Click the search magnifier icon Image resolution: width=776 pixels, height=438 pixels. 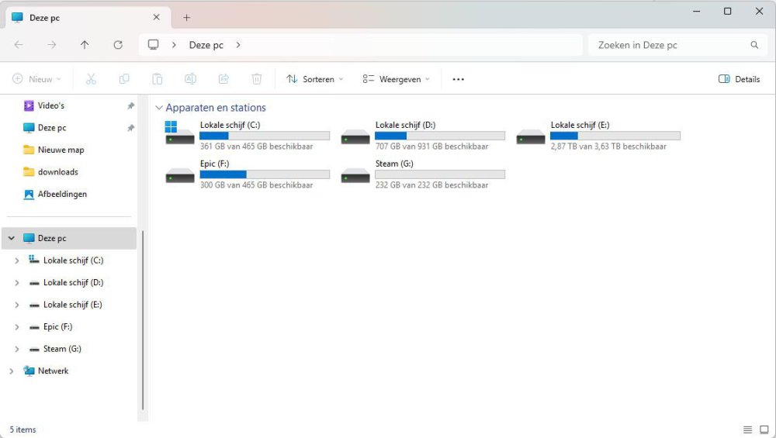pos(754,45)
